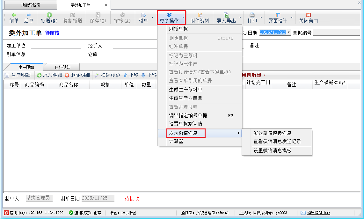
Task: Expand the 界面设计 dropdown arrow
Action: [292, 18]
